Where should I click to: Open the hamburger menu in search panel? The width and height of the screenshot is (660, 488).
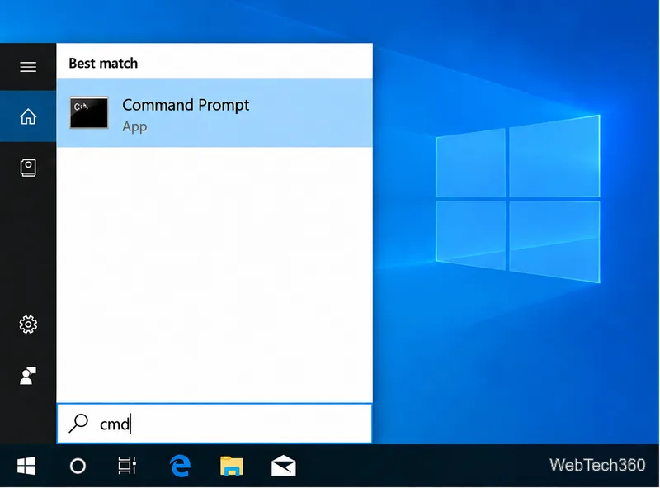(28, 67)
